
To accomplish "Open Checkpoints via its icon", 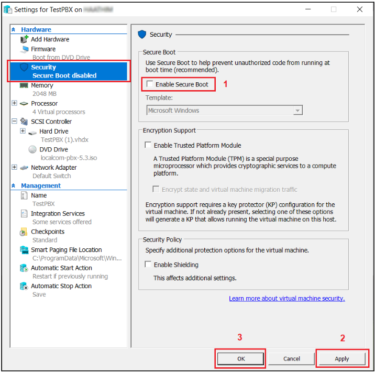I will pos(24,232).
